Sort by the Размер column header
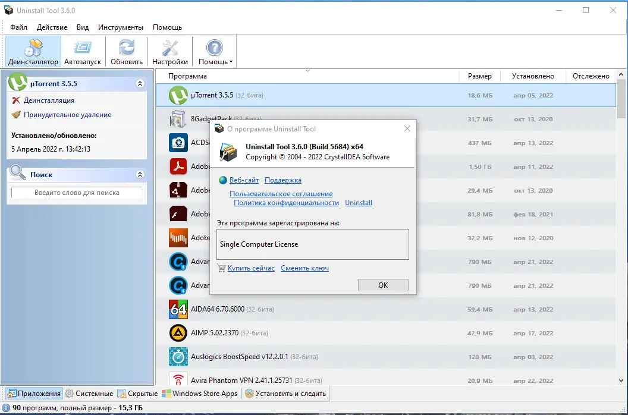628x415 pixels. (479, 76)
